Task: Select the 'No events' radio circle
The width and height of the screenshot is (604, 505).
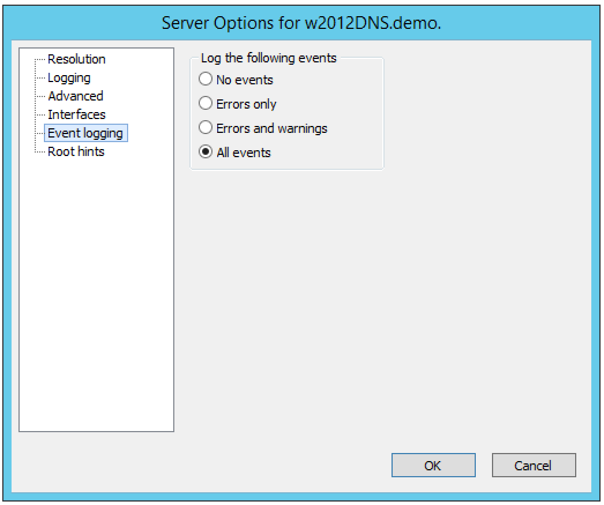Action: coord(206,79)
